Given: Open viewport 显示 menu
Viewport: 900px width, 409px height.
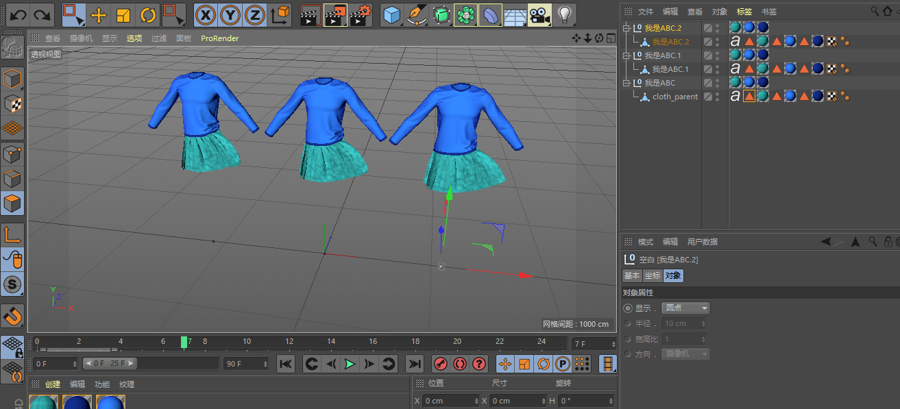Looking at the screenshot, I should 110,38.
